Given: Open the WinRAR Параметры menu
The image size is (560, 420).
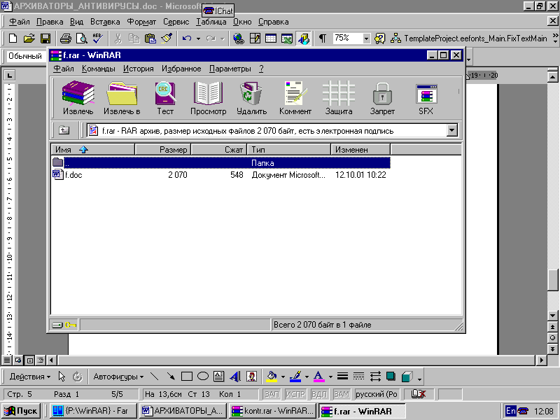Looking at the screenshot, I should 230,69.
